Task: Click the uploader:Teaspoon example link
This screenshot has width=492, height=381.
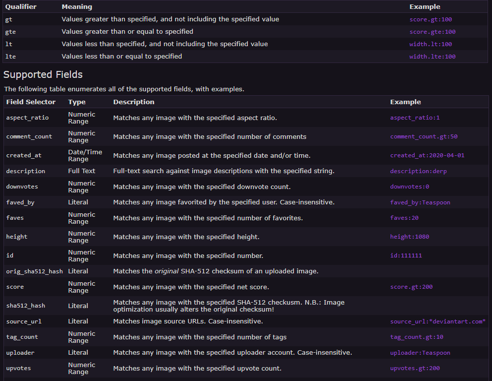Action: pos(420,353)
